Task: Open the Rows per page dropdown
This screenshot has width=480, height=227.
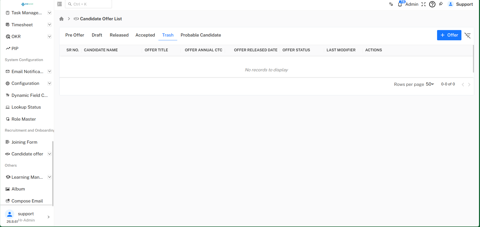Action: coord(430,84)
